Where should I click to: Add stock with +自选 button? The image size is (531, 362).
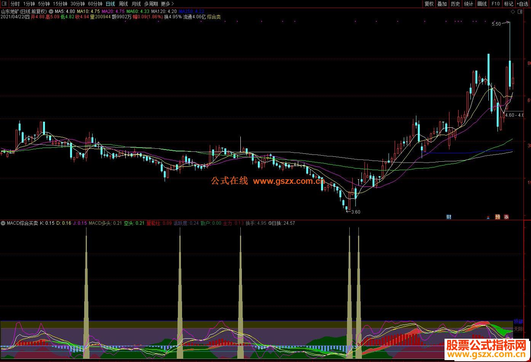[523, 4]
